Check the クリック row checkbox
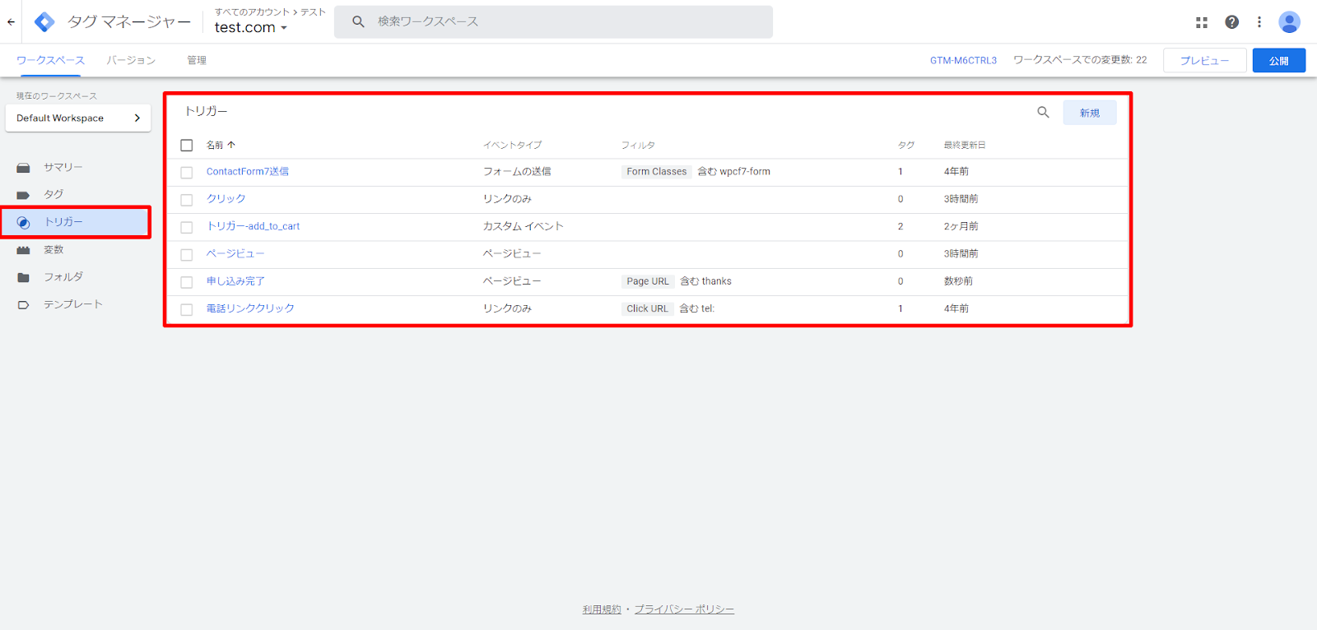Image resolution: width=1317 pixels, height=630 pixels. click(x=187, y=200)
